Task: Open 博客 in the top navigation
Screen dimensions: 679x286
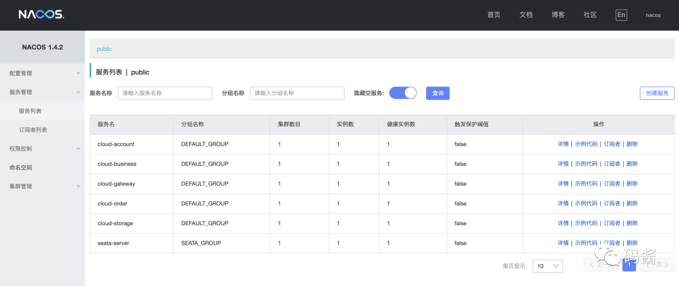Action: click(x=558, y=14)
